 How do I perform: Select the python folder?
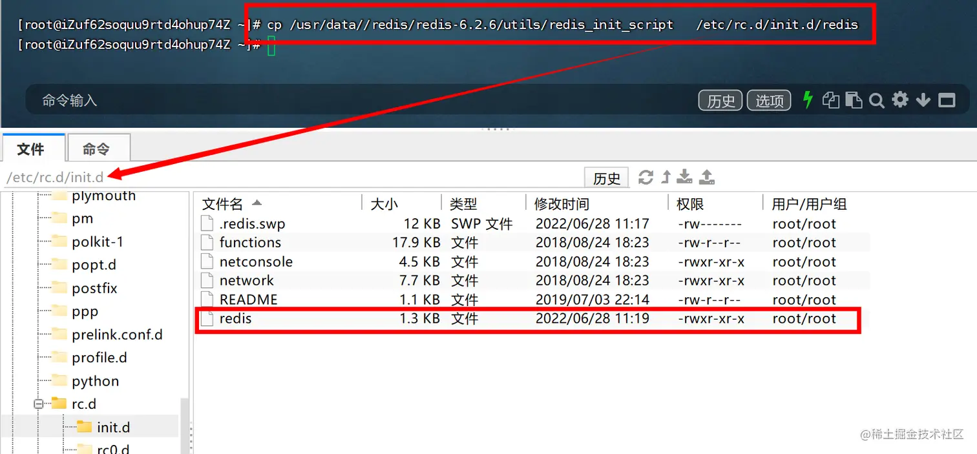(95, 381)
